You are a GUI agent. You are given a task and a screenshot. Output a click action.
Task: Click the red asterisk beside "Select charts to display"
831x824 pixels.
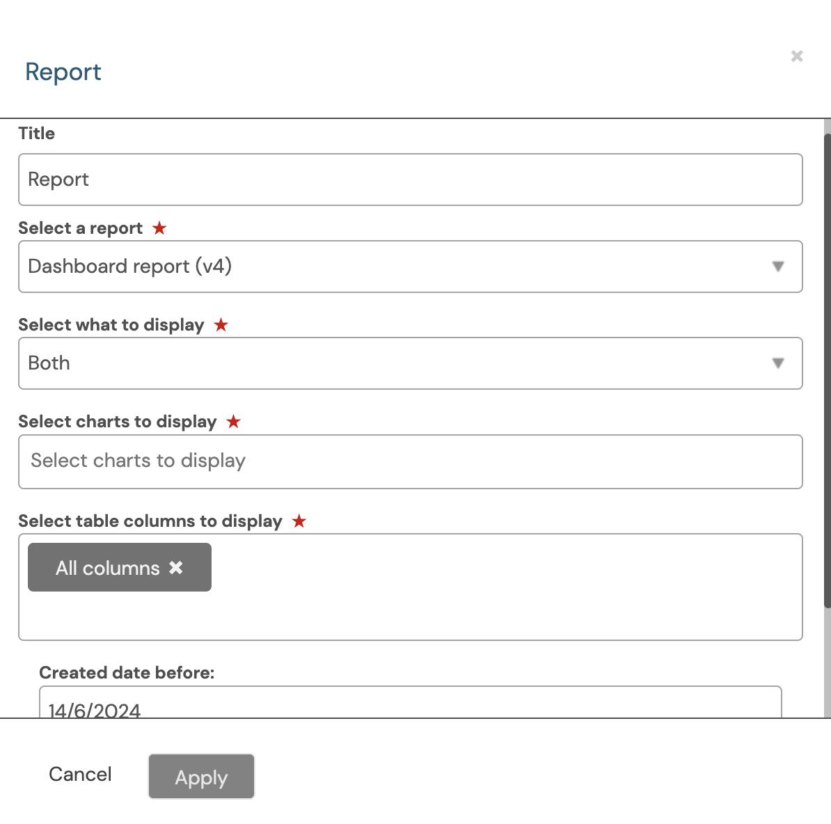pos(233,421)
